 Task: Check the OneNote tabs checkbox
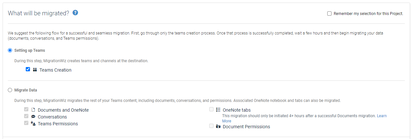point(212,109)
